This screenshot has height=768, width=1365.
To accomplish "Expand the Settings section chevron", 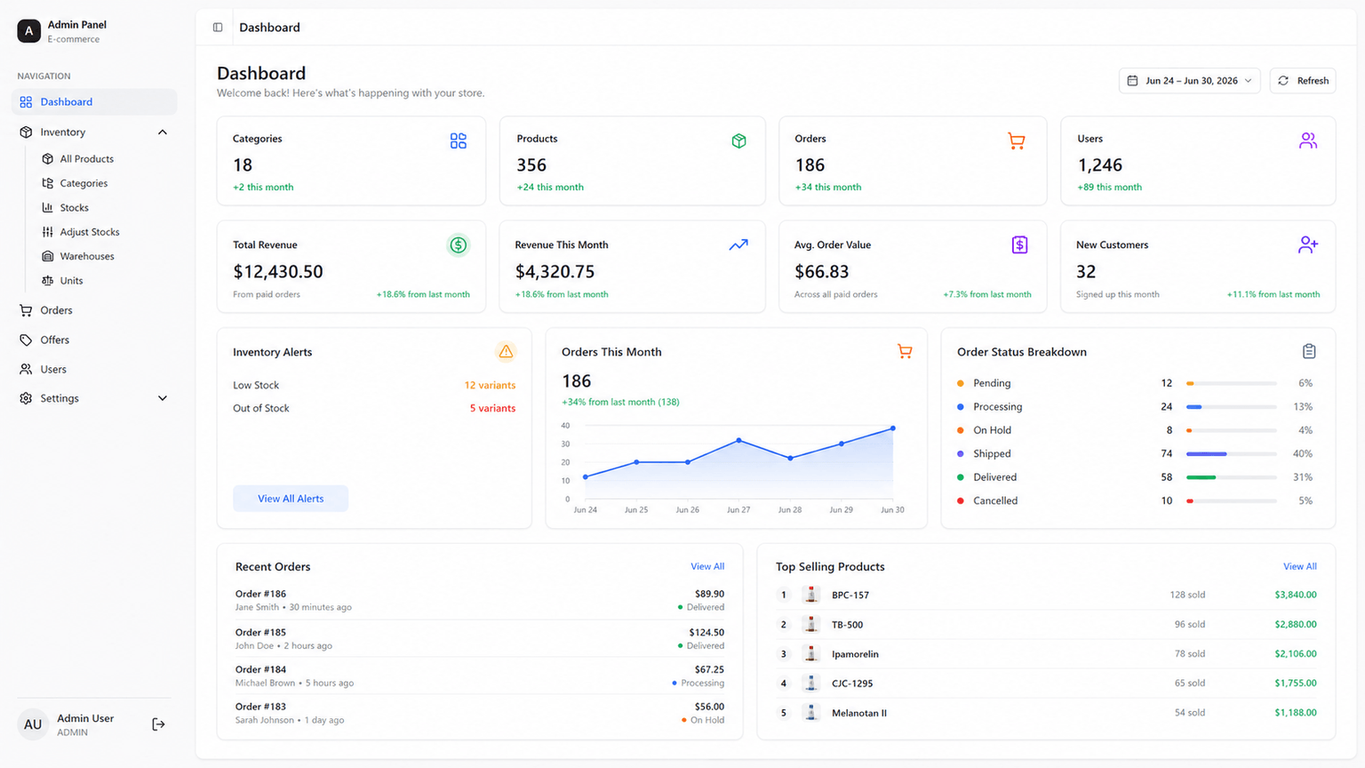I will point(163,398).
